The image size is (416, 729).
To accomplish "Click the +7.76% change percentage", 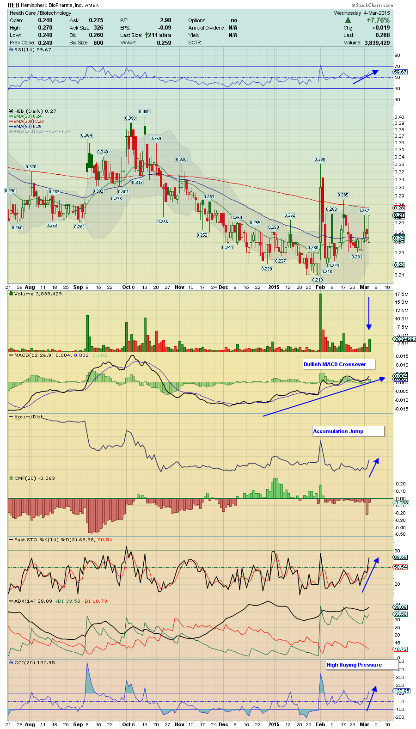I will pyautogui.click(x=378, y=20).
